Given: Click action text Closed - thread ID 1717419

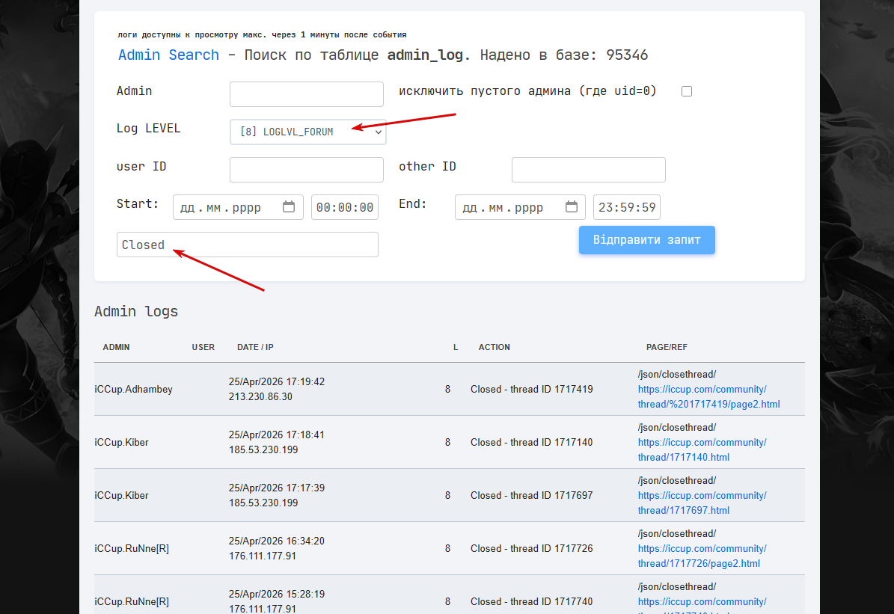Looking at the screenshot, I should (531, 390).
